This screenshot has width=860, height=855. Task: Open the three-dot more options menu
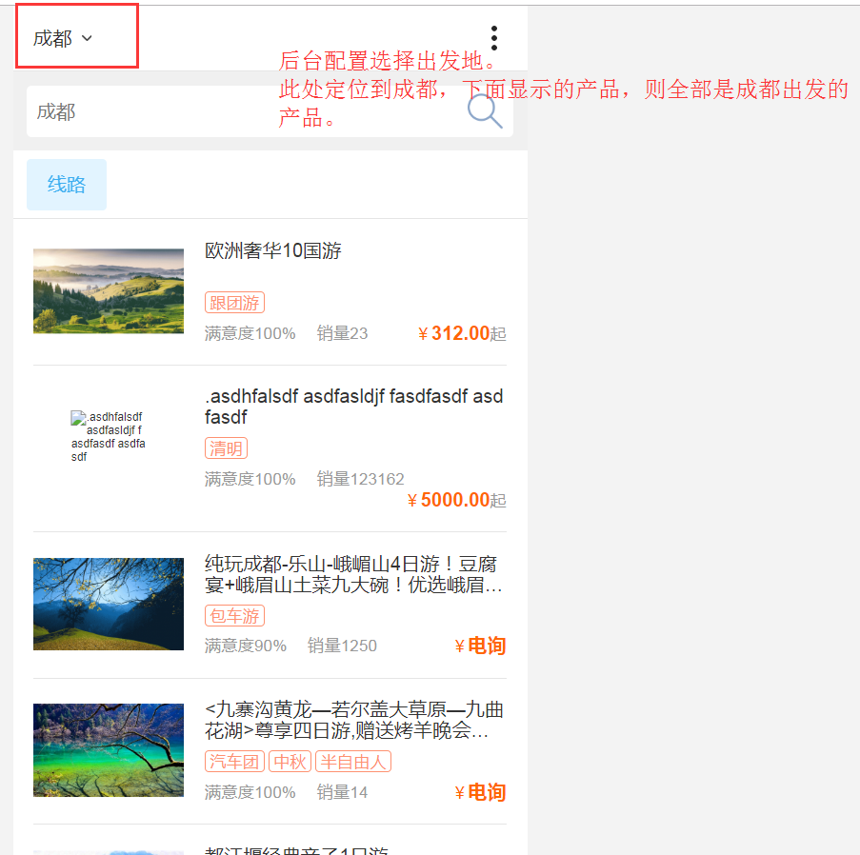tap(493, 38)
